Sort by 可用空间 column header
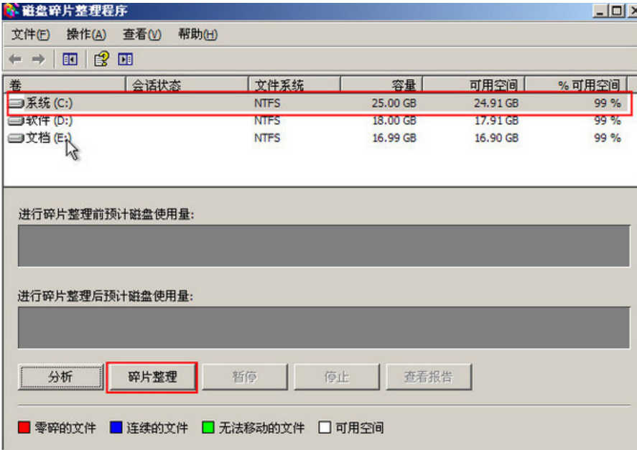 [493, 85]
